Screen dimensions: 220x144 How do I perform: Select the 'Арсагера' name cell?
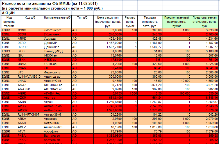point(57,119)
